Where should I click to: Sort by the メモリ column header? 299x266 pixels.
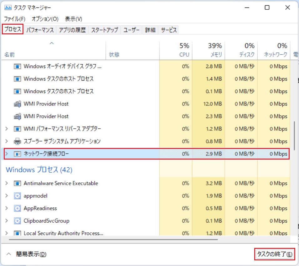tap(209, 50)
